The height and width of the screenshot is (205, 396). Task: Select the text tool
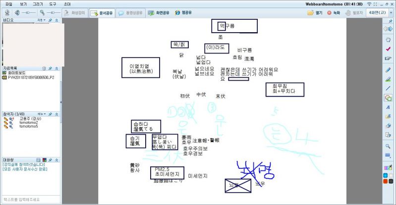[388, 107]
